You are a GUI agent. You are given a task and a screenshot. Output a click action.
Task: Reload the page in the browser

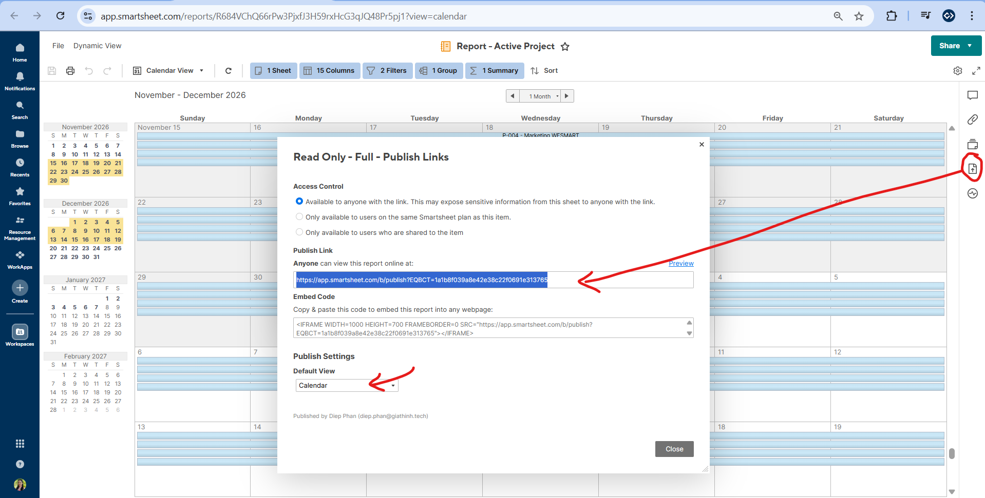click(x=61, y=16)
